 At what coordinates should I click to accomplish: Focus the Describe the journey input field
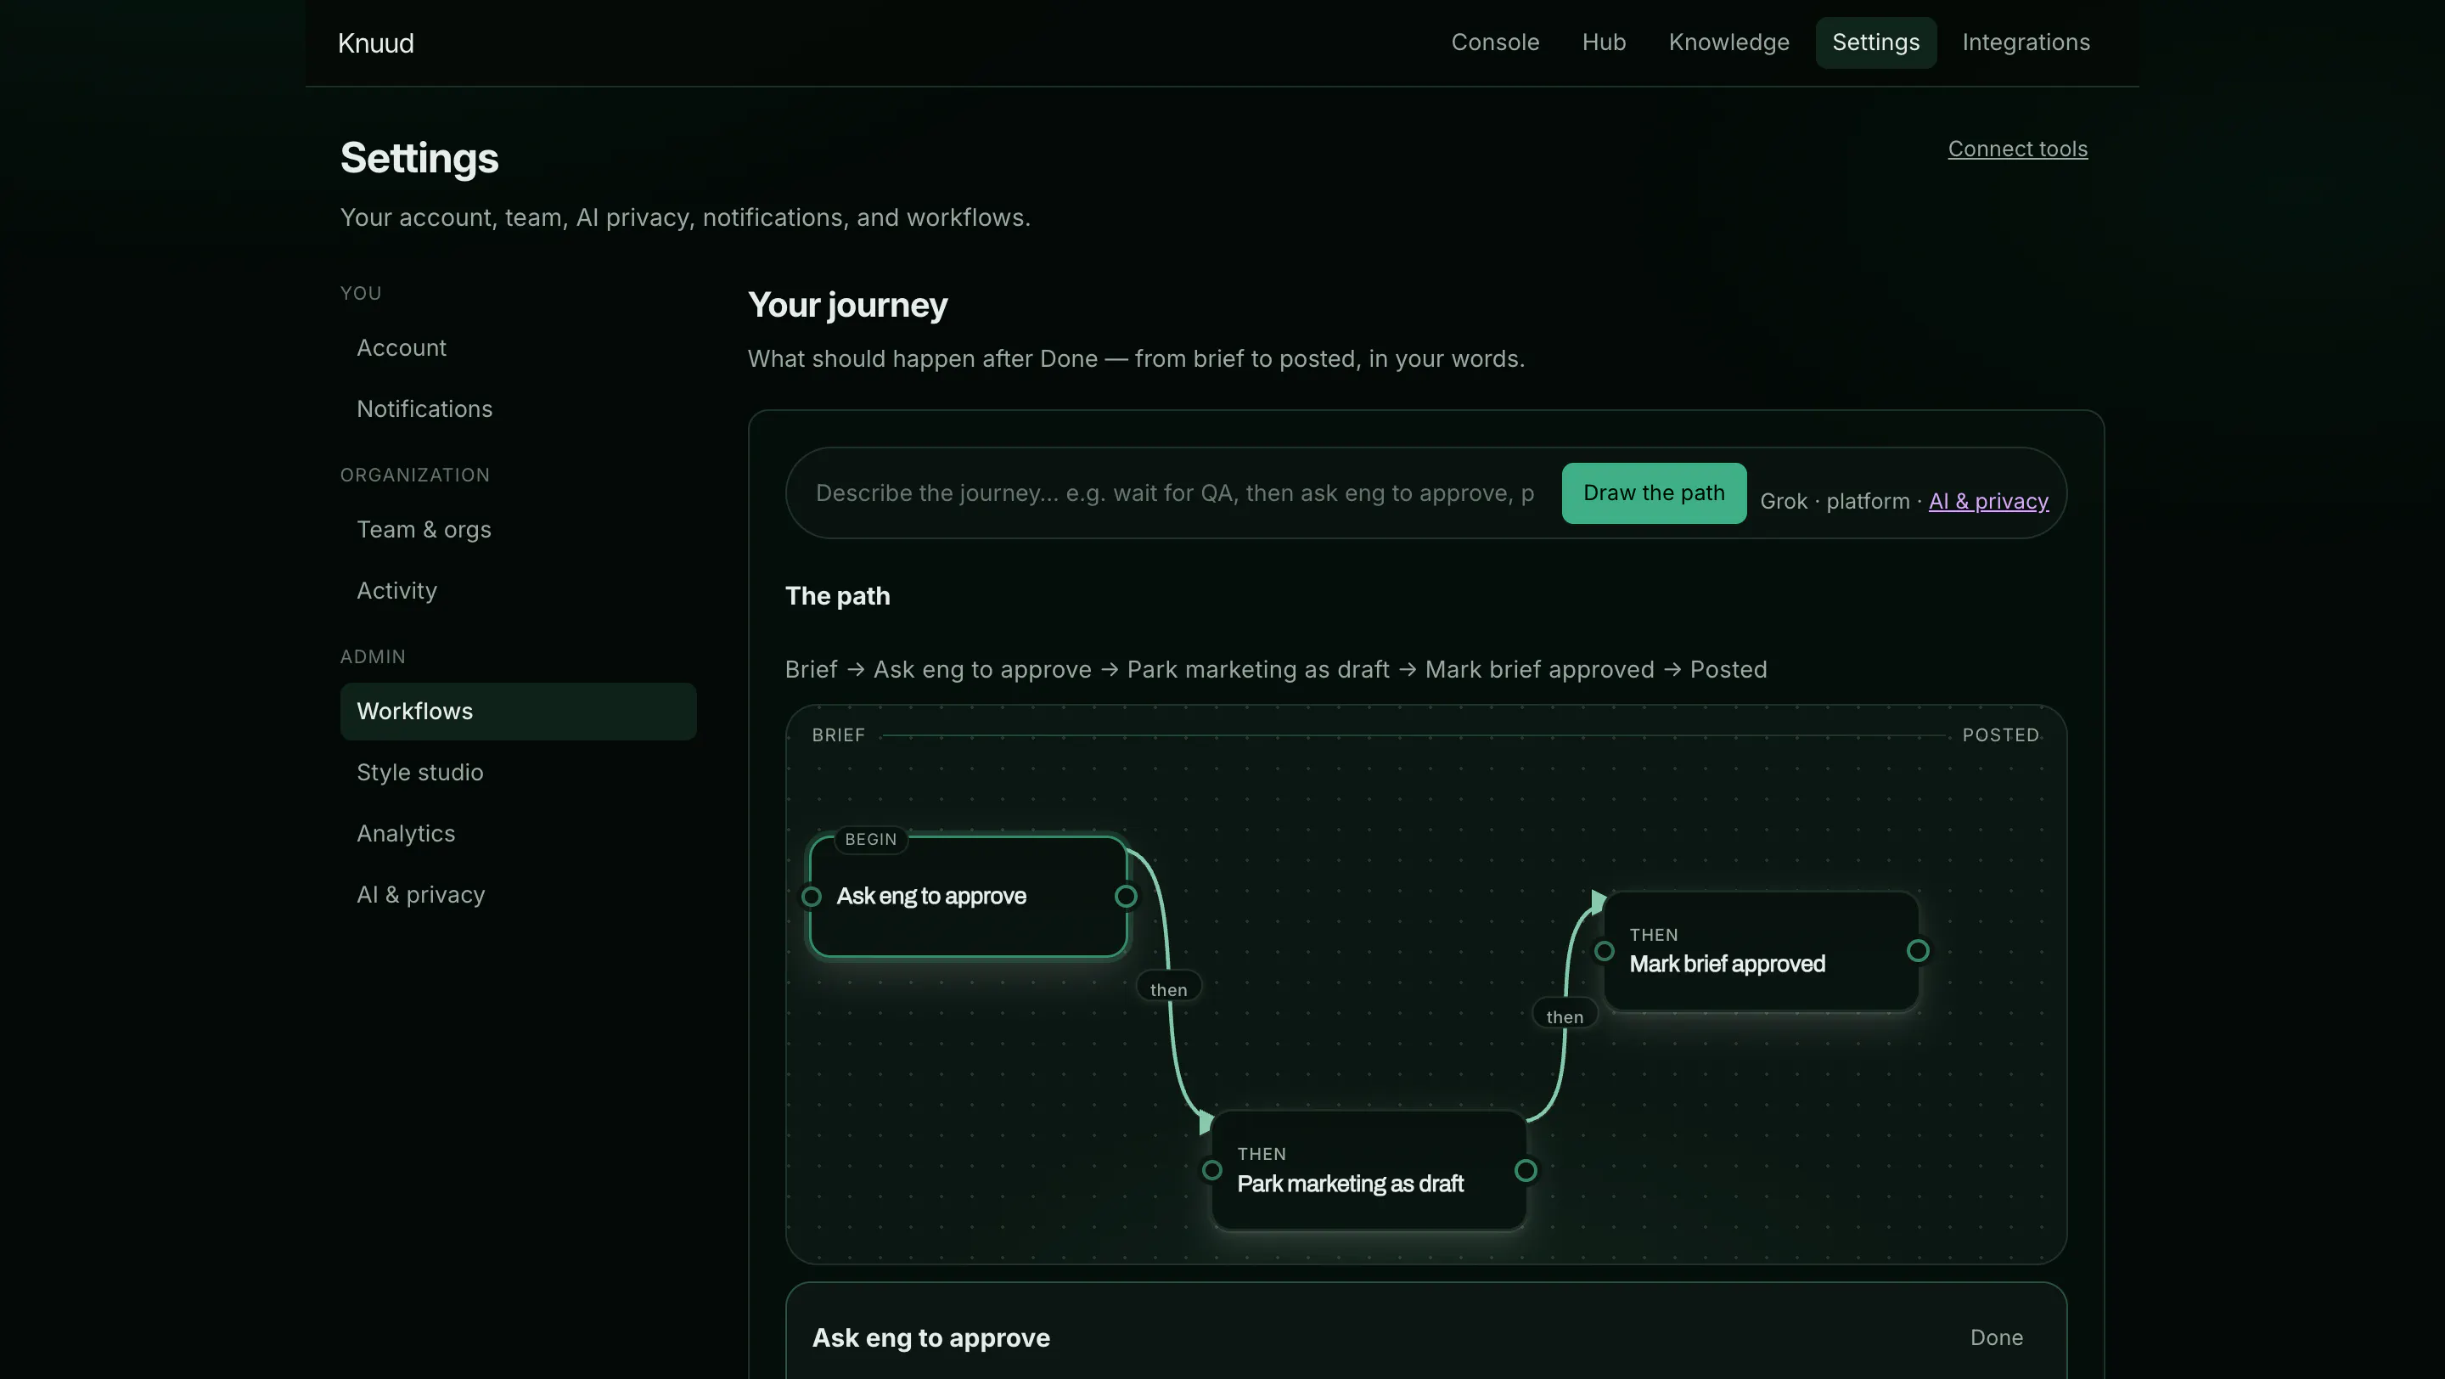[x=1176, y=493]
